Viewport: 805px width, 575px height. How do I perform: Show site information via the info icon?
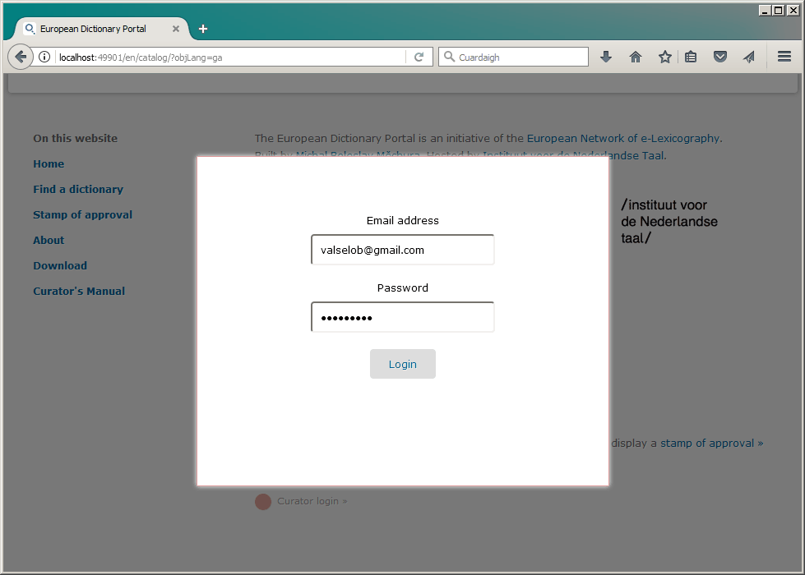pyautogui.click(x=44, y=57)
